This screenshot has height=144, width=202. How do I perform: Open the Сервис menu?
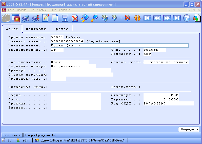[x=42, y=10]
